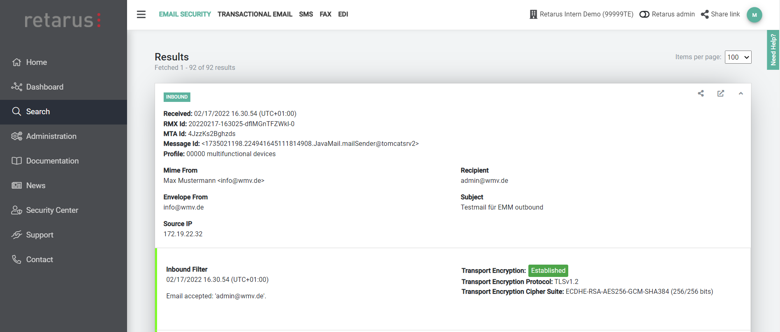Switch to the EDI tab
This screenshot has height=332, width=780.
click(x=343, y=14)
